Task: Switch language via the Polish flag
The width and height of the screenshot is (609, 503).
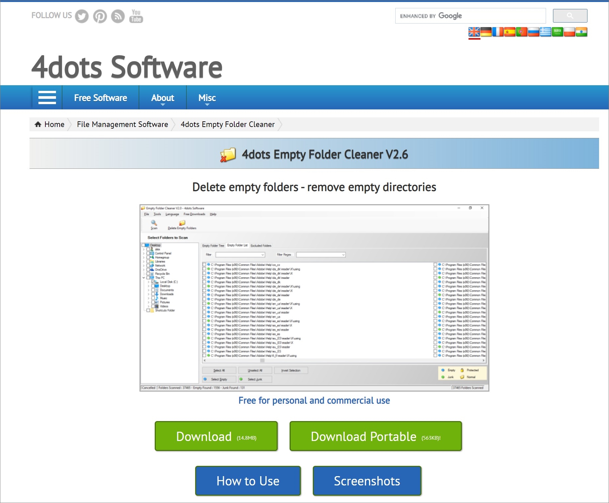Action: [x=570, y=32]
